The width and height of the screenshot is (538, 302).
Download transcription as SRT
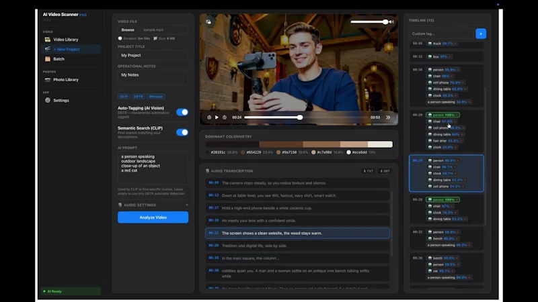(385, 171)
